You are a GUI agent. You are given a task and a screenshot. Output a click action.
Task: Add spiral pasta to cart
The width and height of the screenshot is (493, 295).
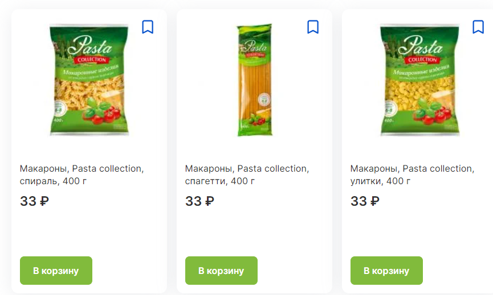tap(56, 271)
